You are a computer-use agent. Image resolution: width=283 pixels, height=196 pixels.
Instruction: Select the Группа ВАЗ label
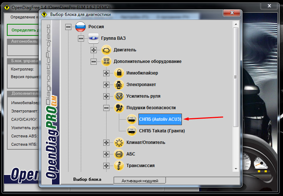(113, 38)
